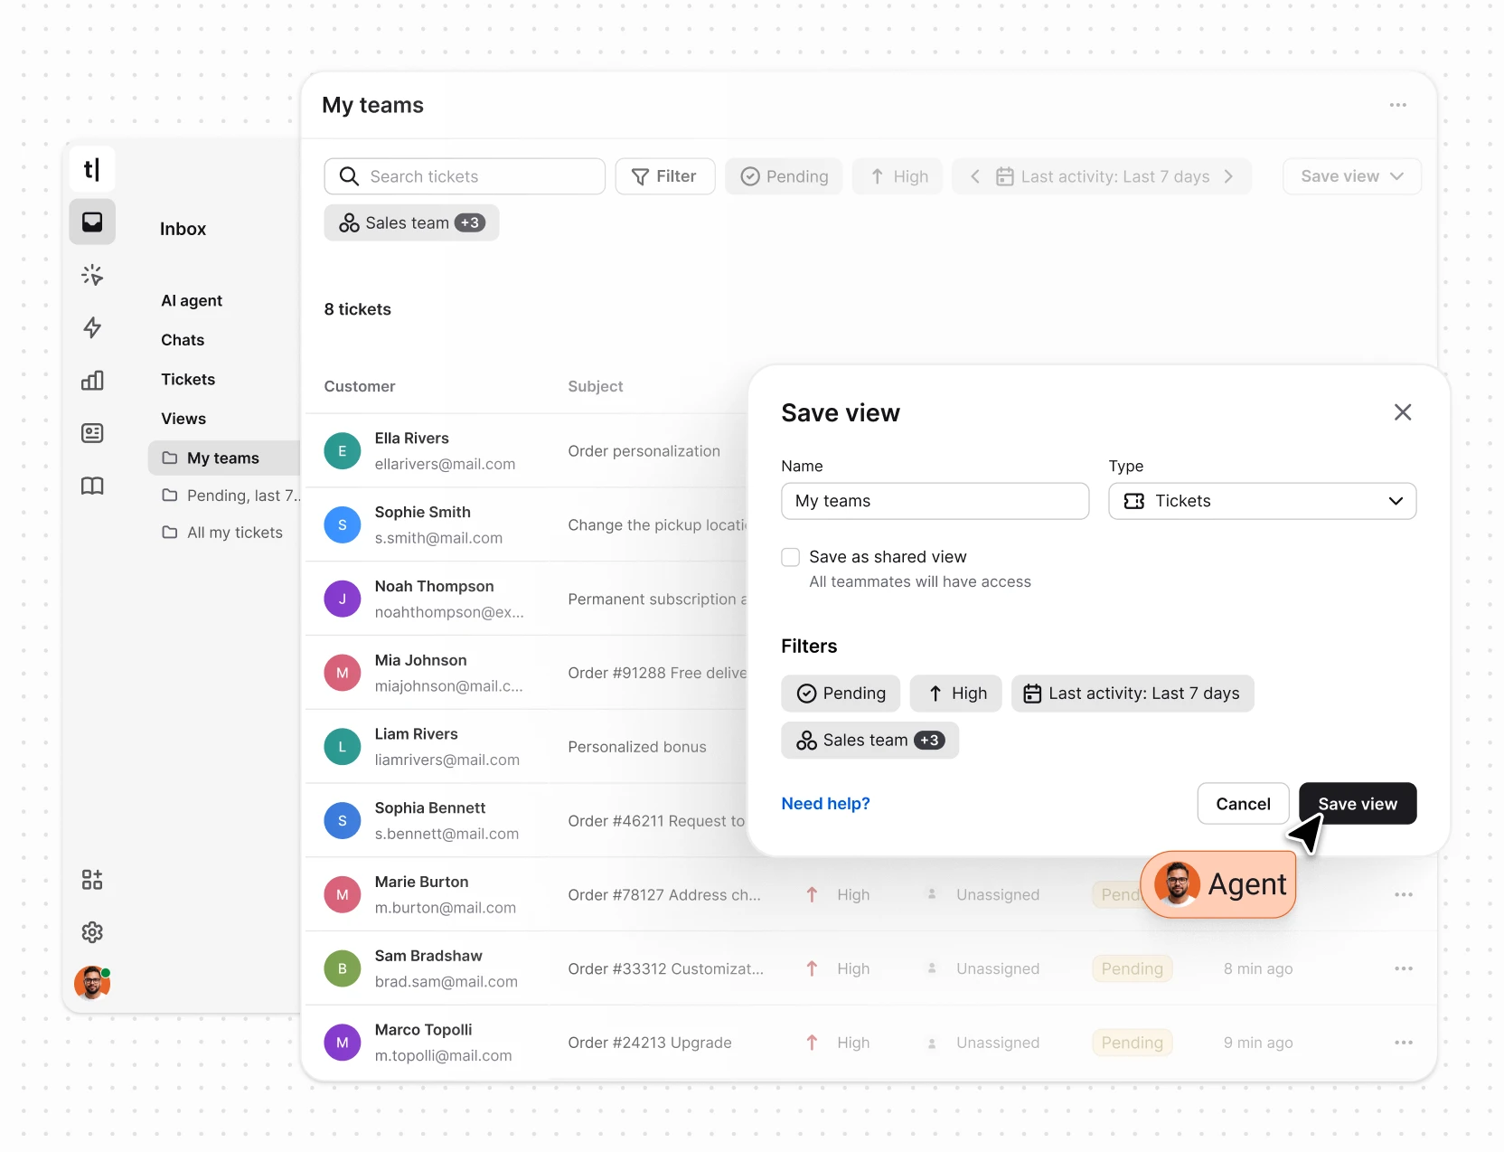Viewport: 1504px width, 1152px height.
Task: Open the reports bar chart icon
Action: point(92,381)
